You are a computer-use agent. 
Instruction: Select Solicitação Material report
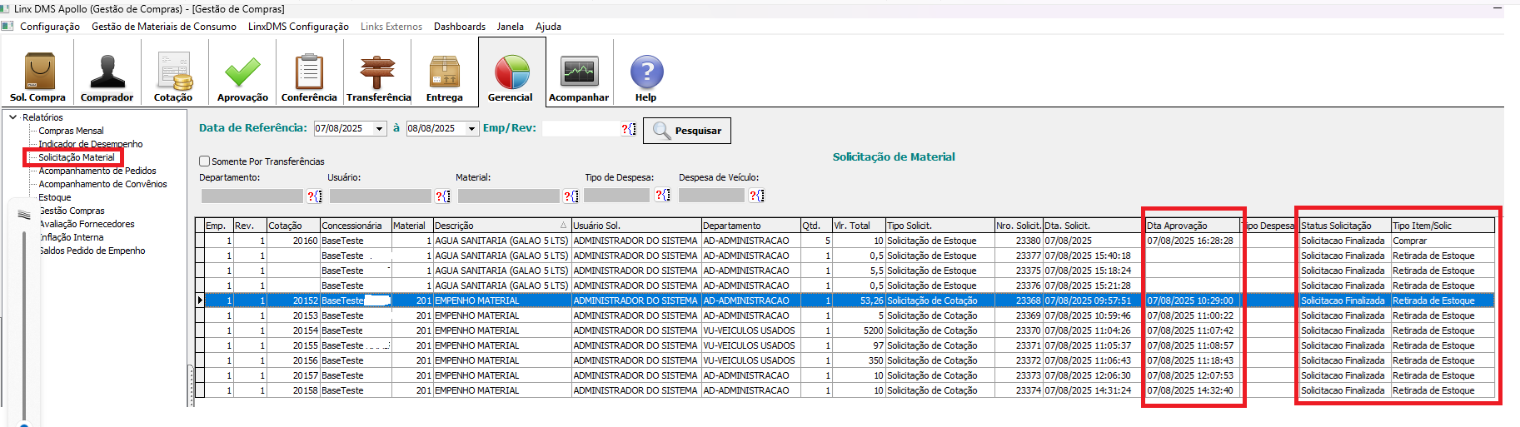tap(77, 157)
